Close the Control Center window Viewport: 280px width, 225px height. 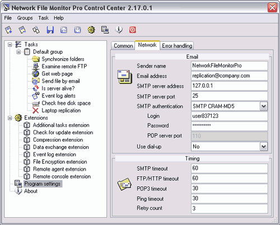point(272,8)
